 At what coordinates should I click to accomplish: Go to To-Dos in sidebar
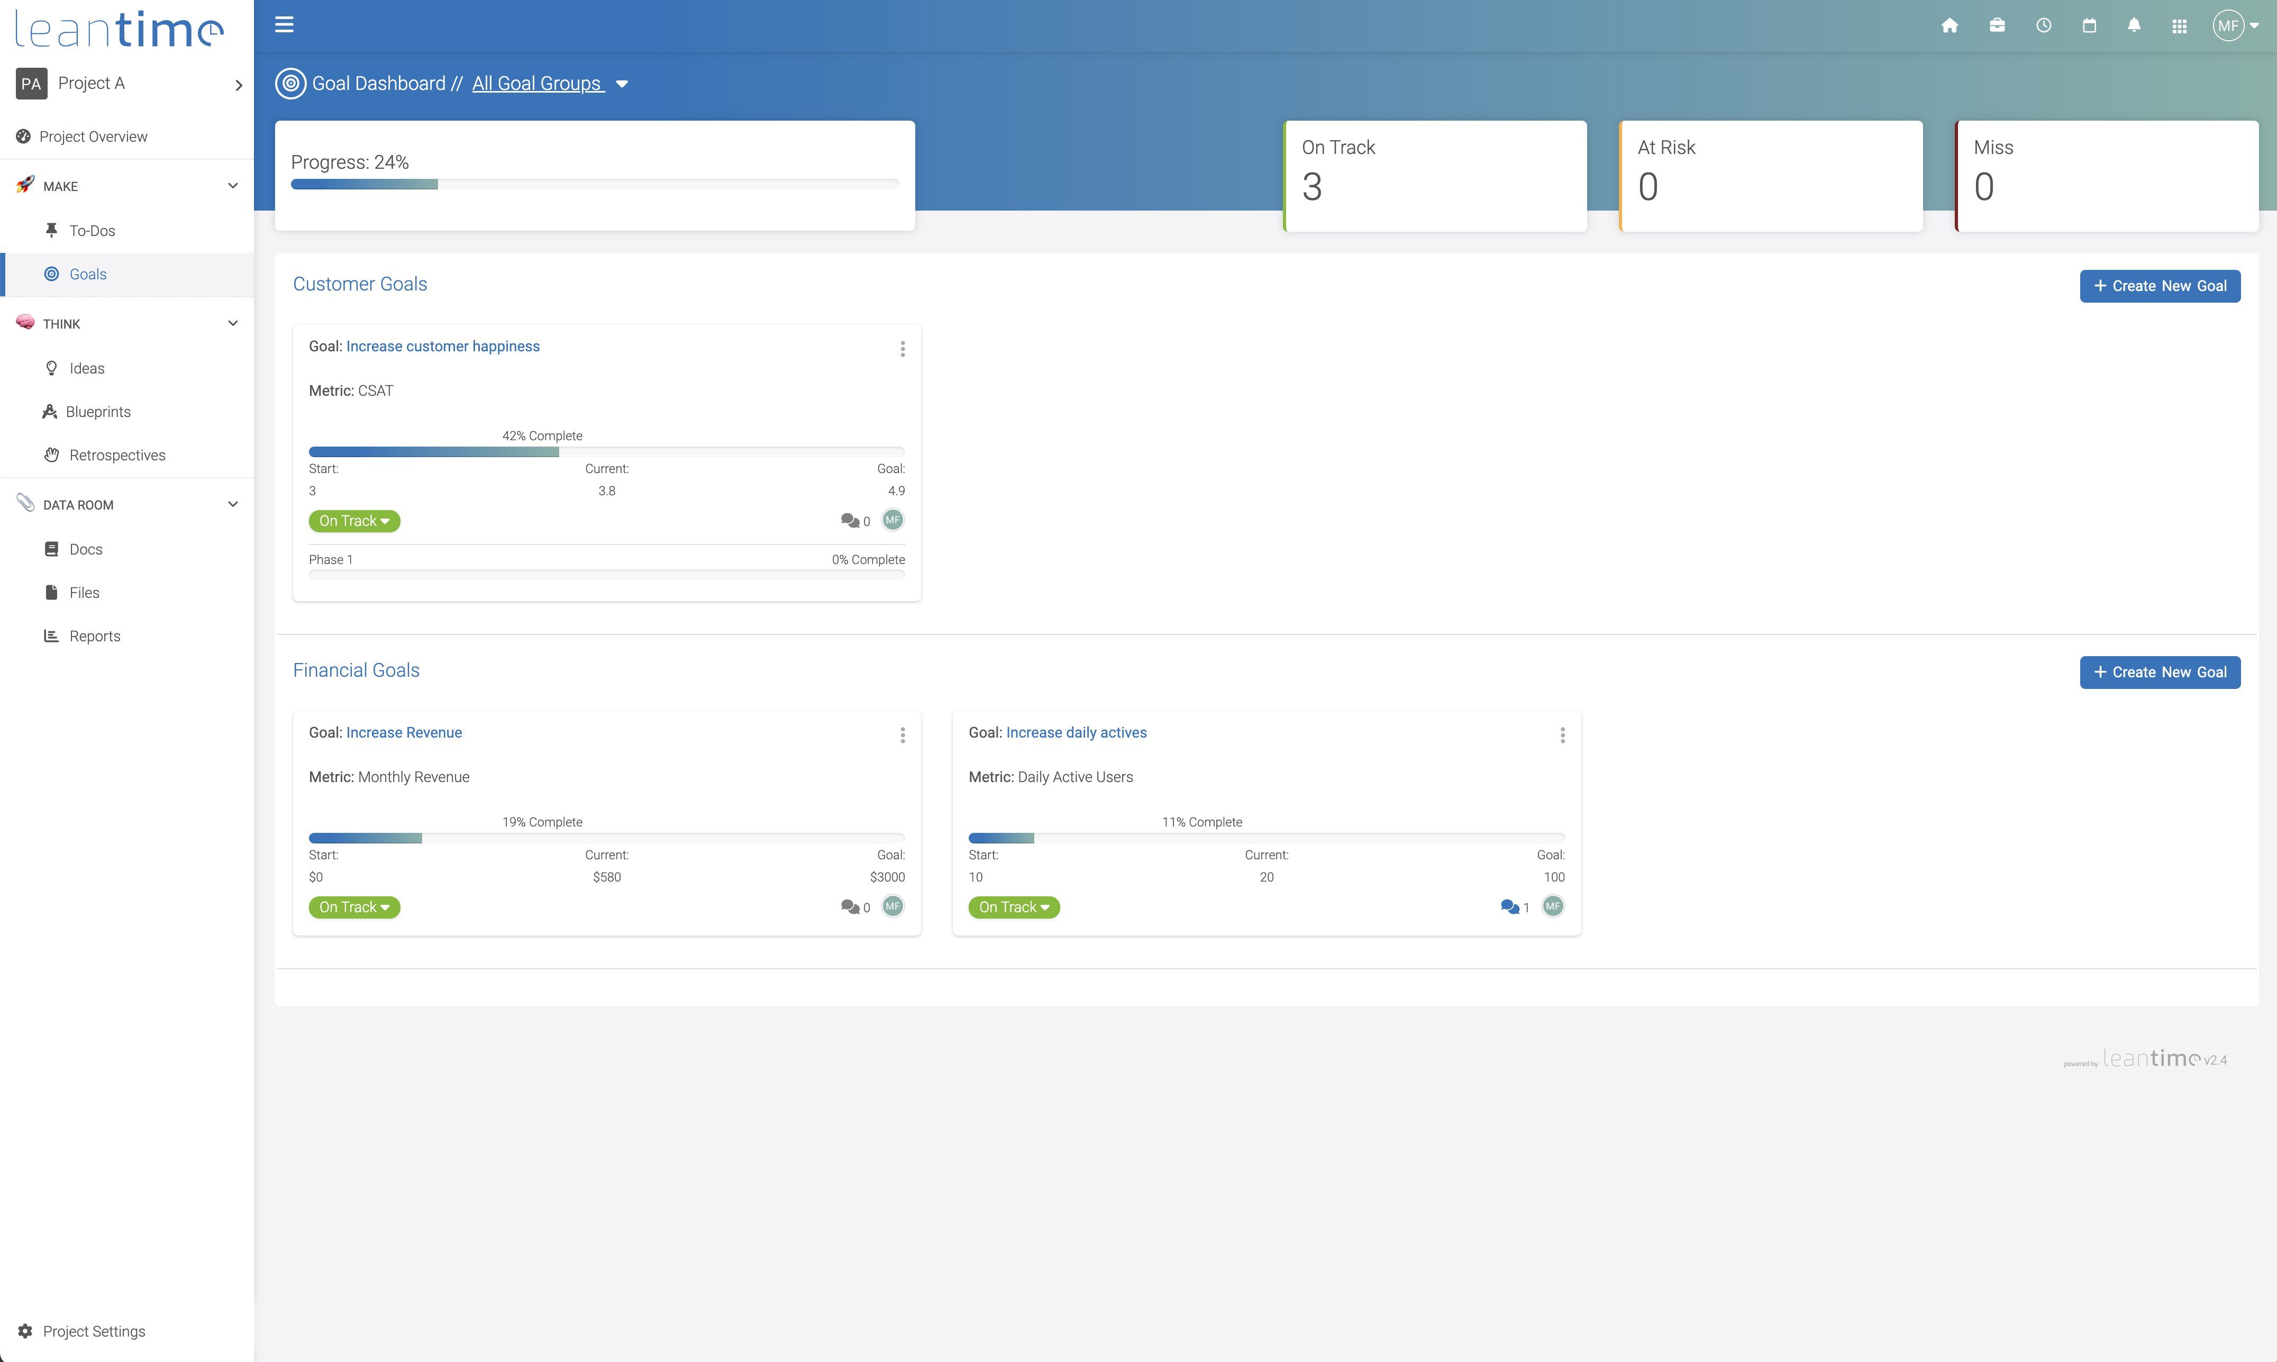[x=92, y=230]
